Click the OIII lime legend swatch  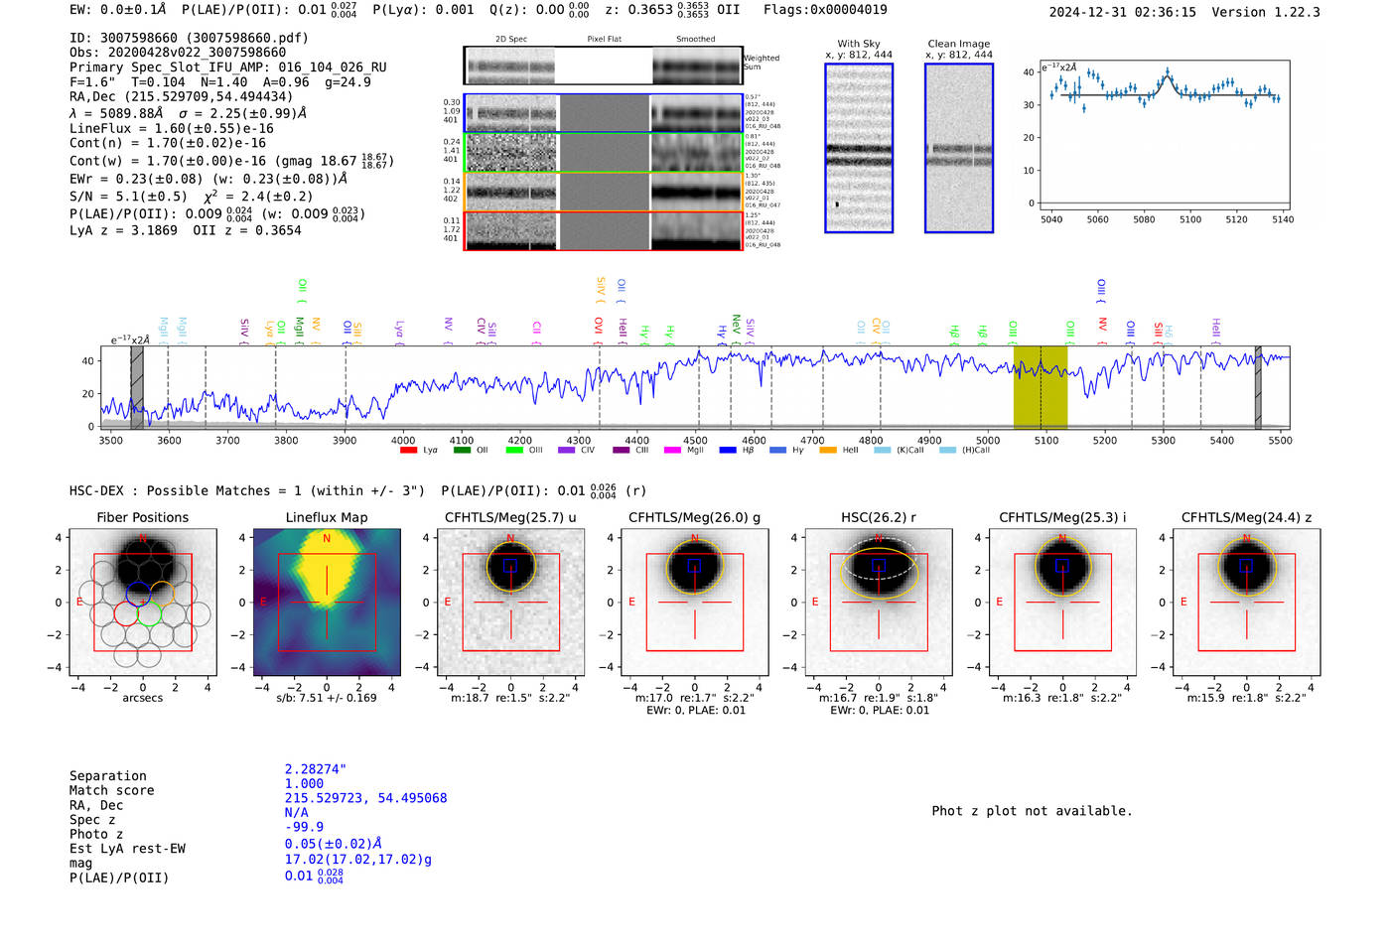point(514,451)
